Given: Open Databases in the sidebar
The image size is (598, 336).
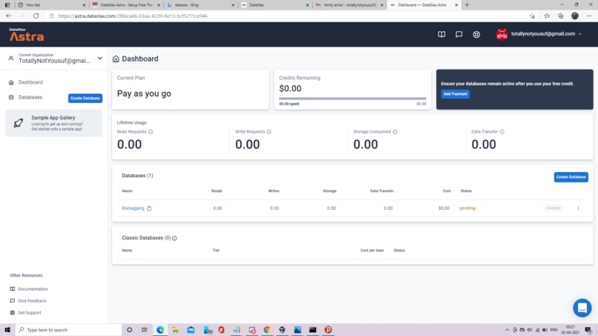Looking at the screenshot, I should (30, 97).
